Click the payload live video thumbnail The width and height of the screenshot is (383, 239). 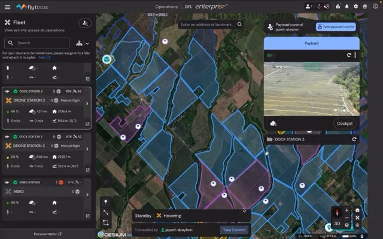click(312, 89)
